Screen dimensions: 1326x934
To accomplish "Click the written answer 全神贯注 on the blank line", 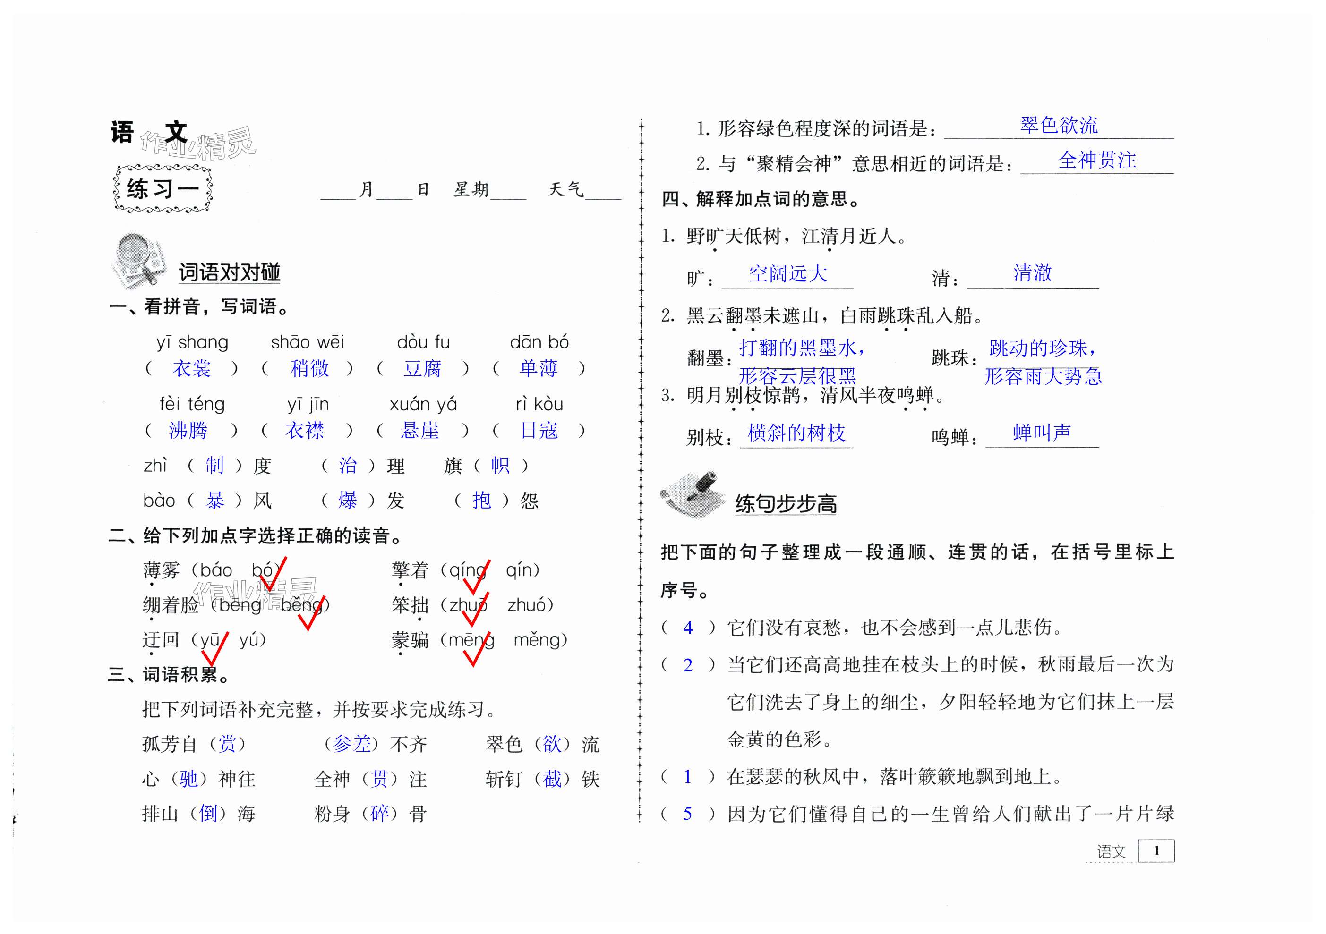I will pyautogui.click(x=1097, y=160).
